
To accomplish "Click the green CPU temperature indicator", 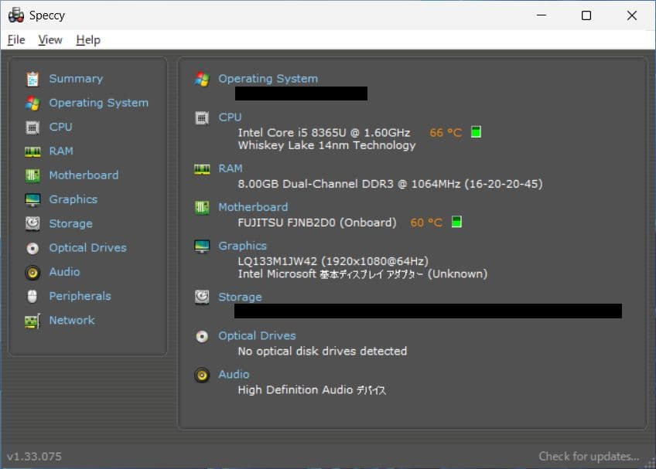I will 476,132.
